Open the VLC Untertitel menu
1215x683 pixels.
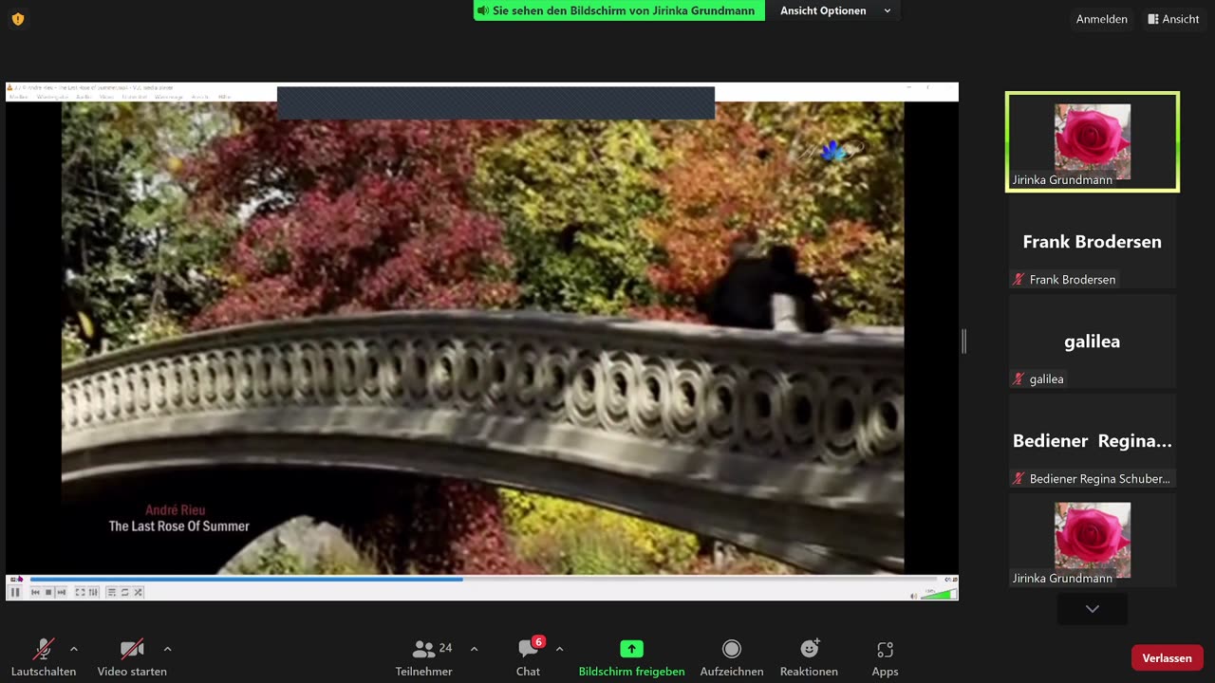(x=135, y=97)
